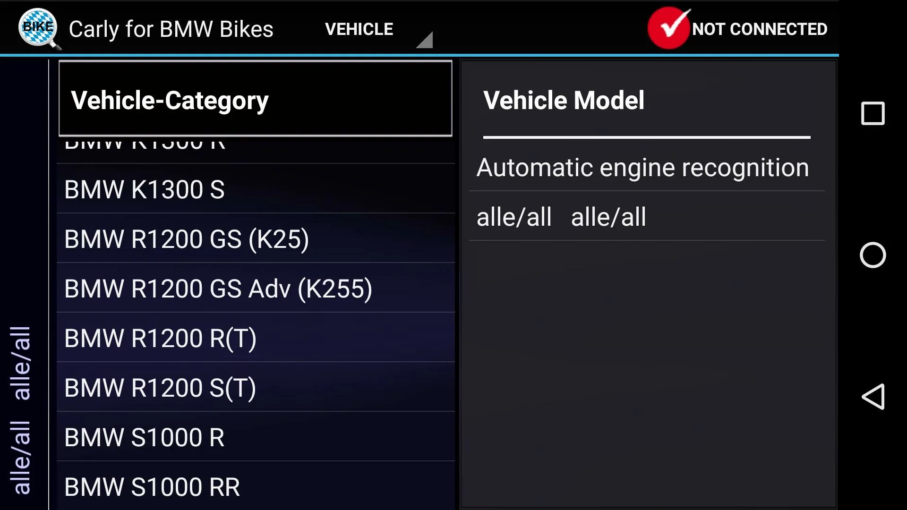Click the VEHICLE navigation label
This screenshot has width=907, height=510.
359,28
